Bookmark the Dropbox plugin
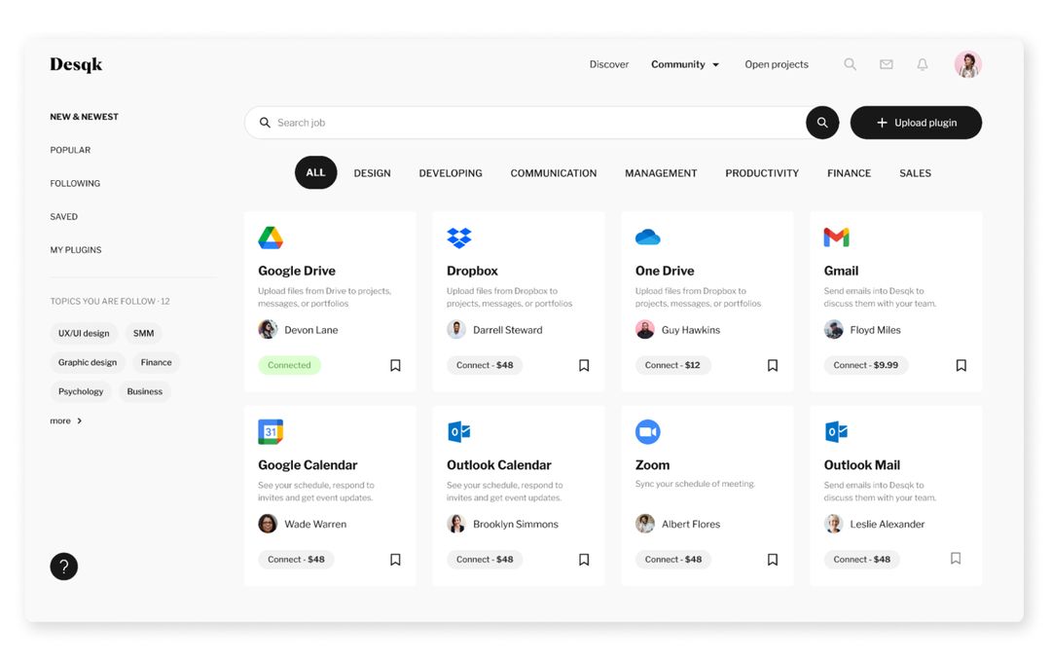The width and height of the screenshot is (1051, 659). coord(584,364)
